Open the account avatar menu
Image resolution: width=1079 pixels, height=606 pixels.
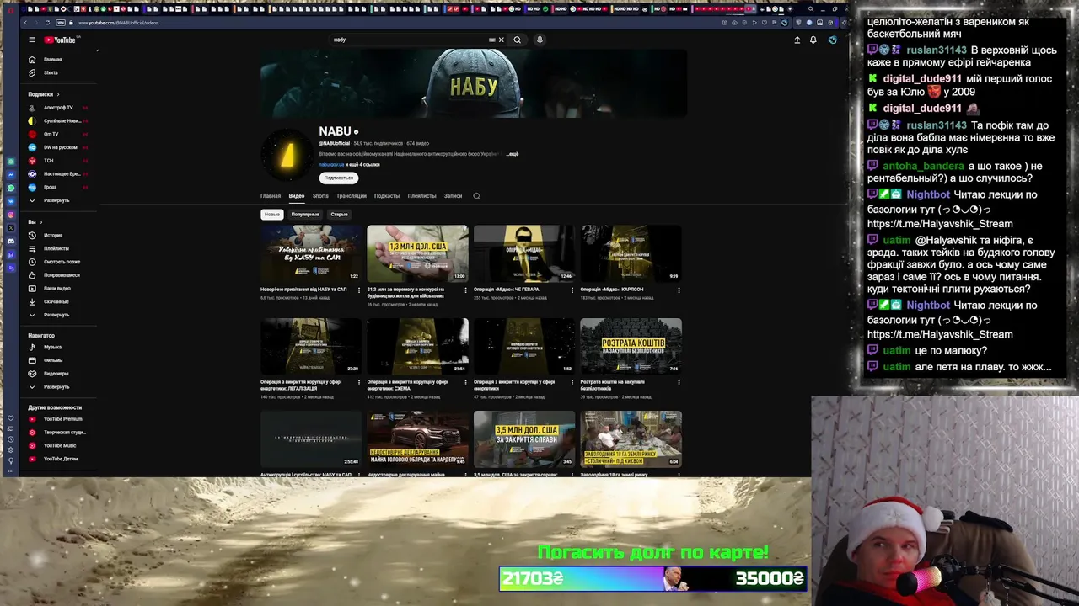(832, 40)
